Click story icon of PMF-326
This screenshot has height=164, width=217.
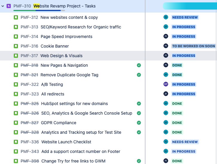16,113
